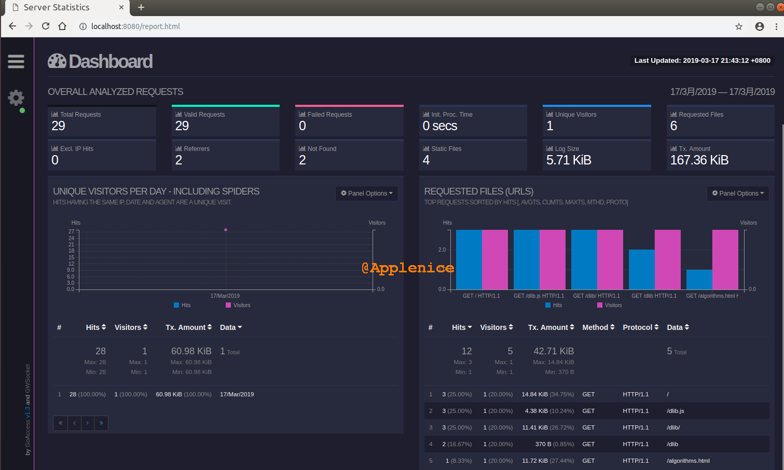Go to the browser home page

(62, 26)
